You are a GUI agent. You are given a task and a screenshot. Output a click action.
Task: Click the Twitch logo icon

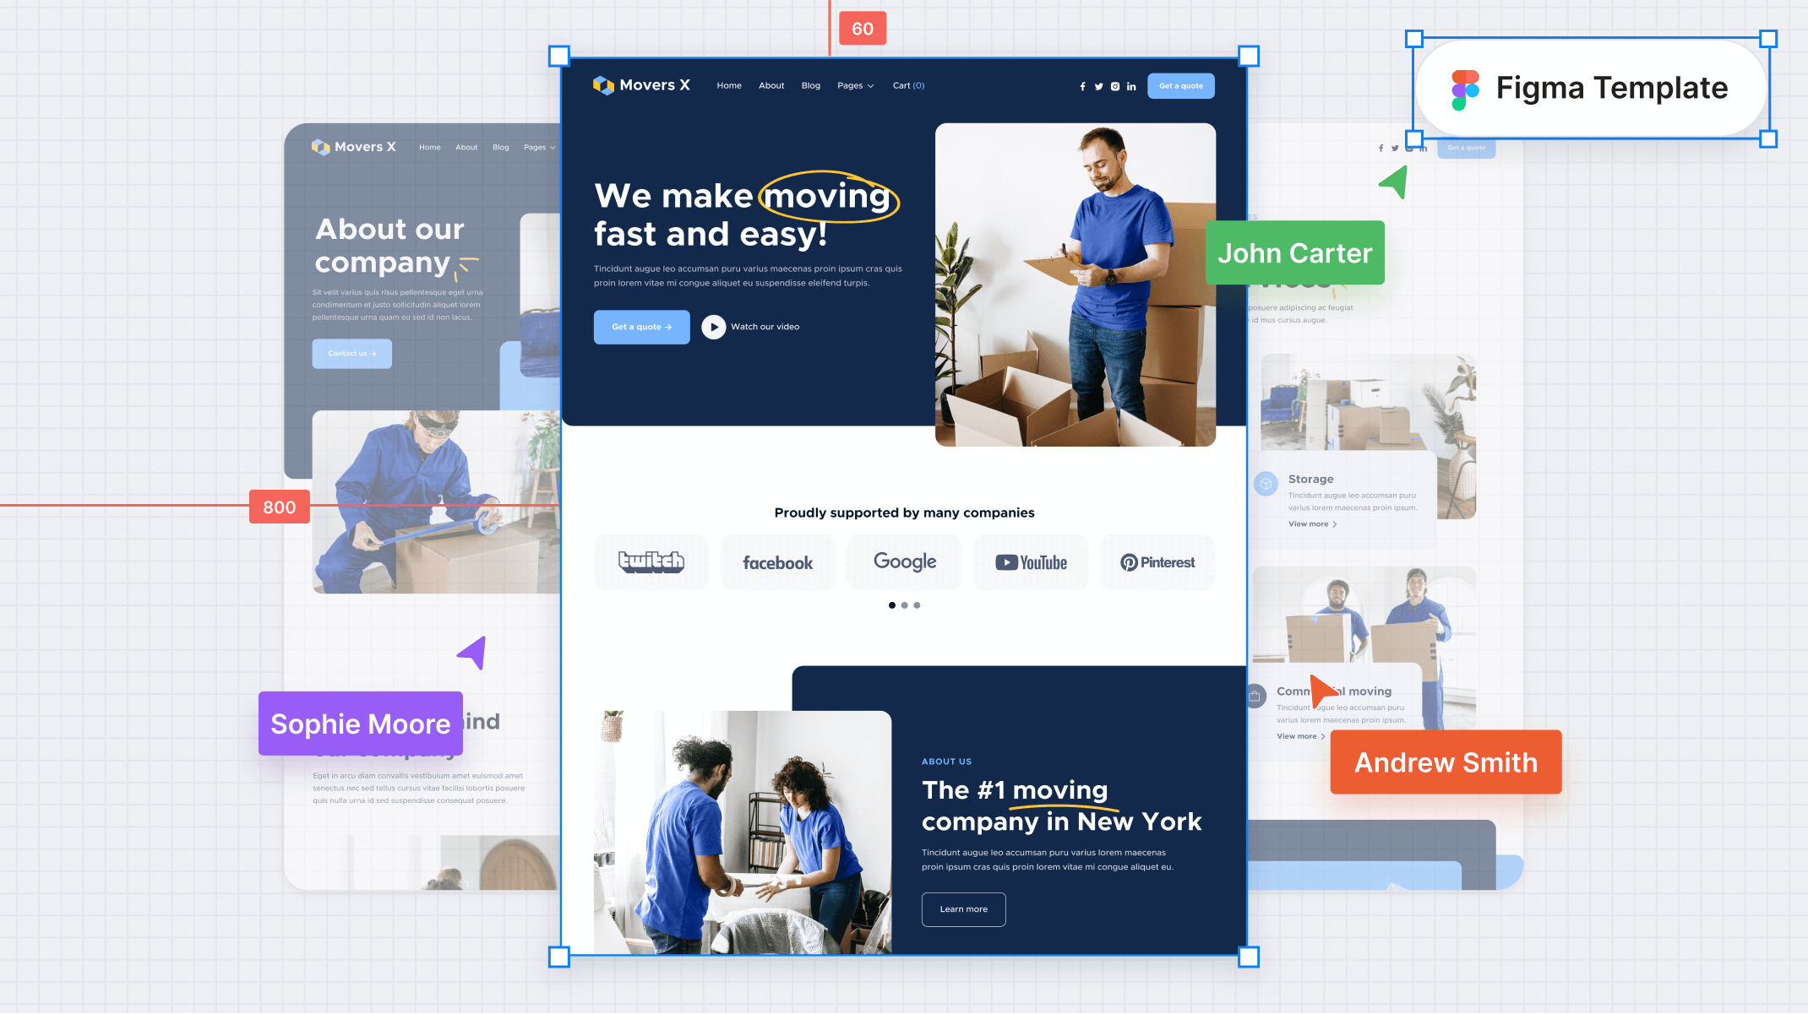click(x=651, y=561)
